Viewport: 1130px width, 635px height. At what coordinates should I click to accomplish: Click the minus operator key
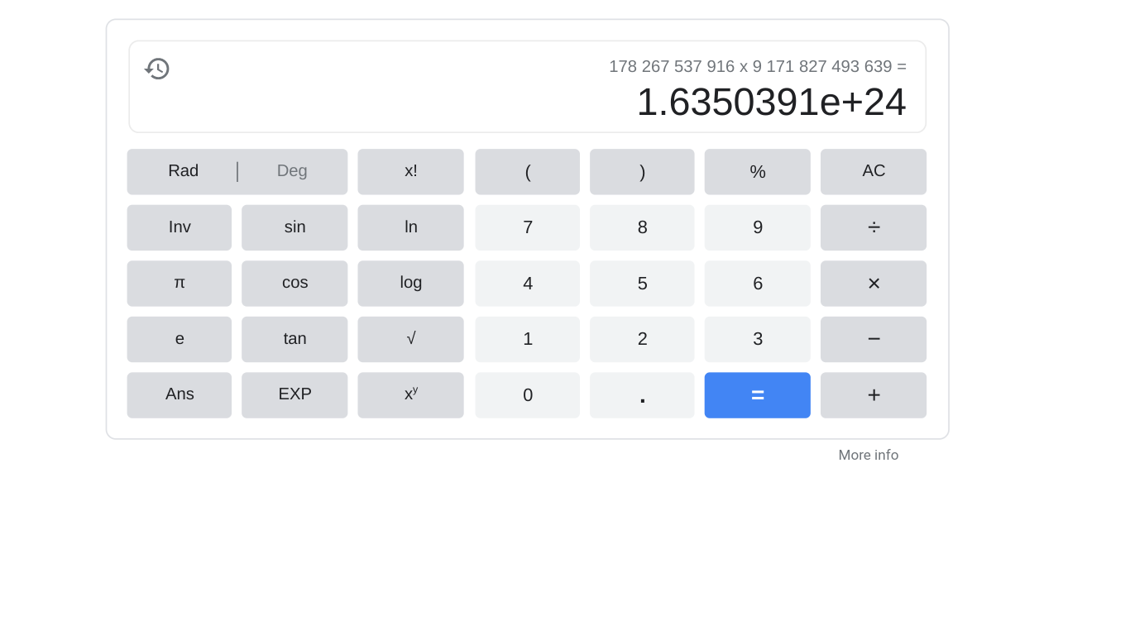pos(874,339)
